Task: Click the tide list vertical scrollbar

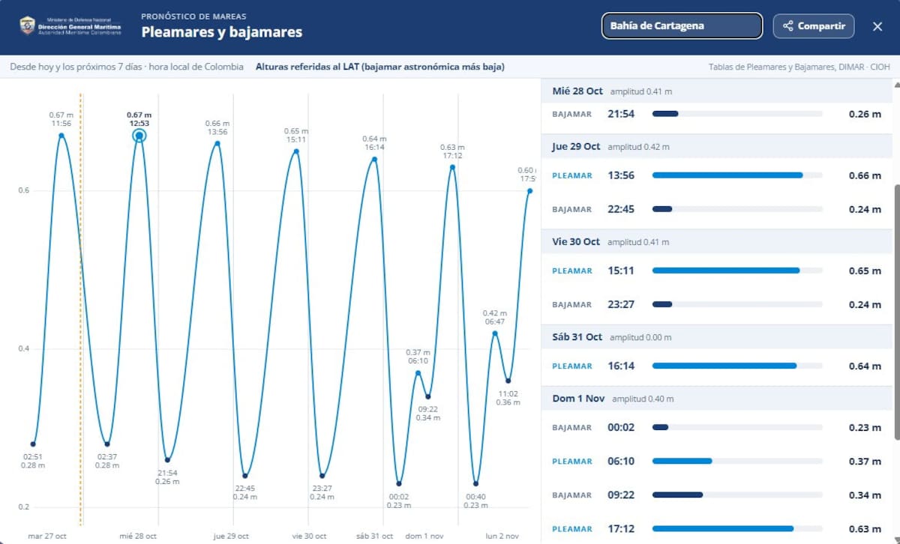Action: pos(896,312)
